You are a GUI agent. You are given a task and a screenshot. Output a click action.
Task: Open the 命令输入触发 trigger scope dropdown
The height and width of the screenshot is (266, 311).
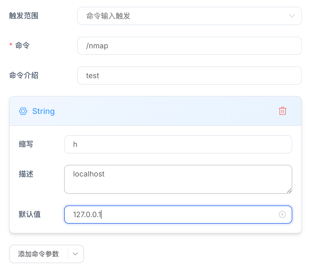pos(182,16)
